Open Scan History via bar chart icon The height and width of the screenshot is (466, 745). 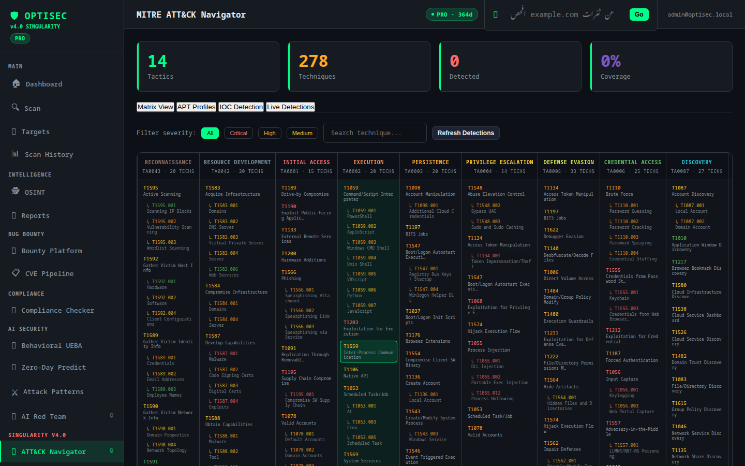point(16,154)
